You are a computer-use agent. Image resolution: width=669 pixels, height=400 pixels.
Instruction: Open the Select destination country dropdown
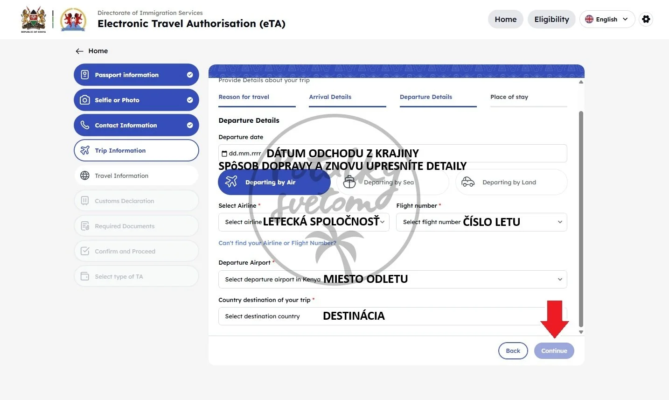pyautogui.click(x=393, y=316)
